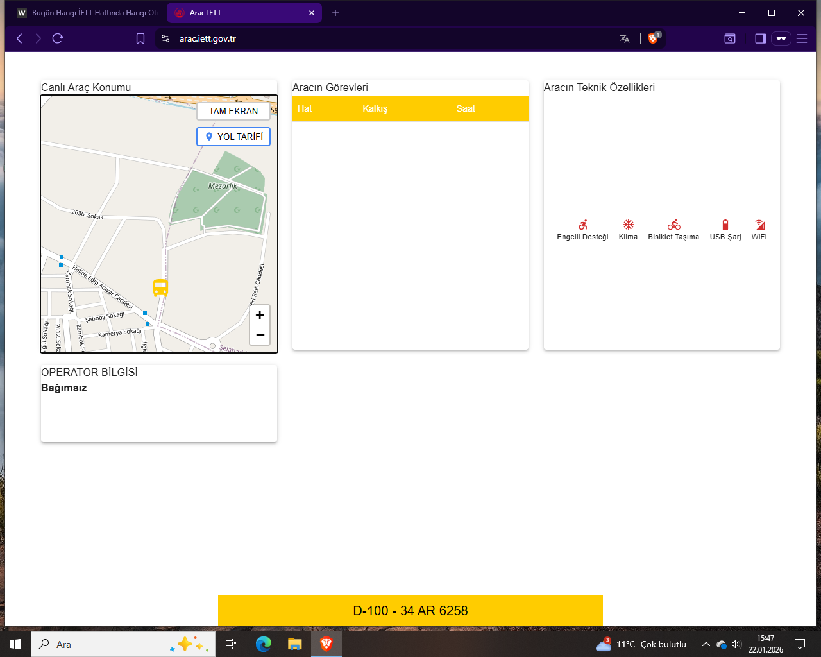Open Brave Shields lion icon

tap(653, 38)
